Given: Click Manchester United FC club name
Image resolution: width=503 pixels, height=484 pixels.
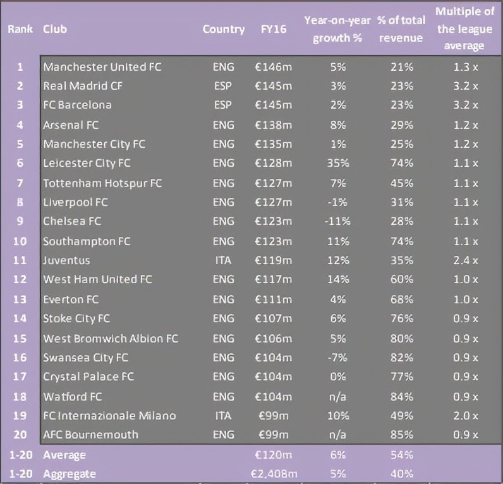Looking at the screenshot, I should click(102, 67).
